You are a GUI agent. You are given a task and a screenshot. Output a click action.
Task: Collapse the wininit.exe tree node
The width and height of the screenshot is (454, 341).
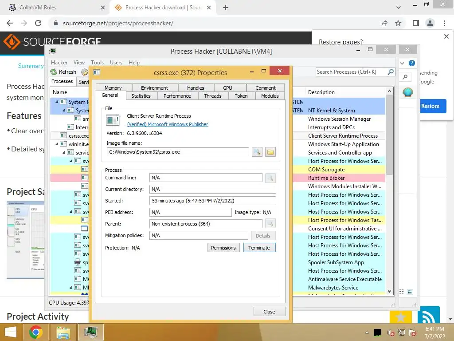[57, 144]
